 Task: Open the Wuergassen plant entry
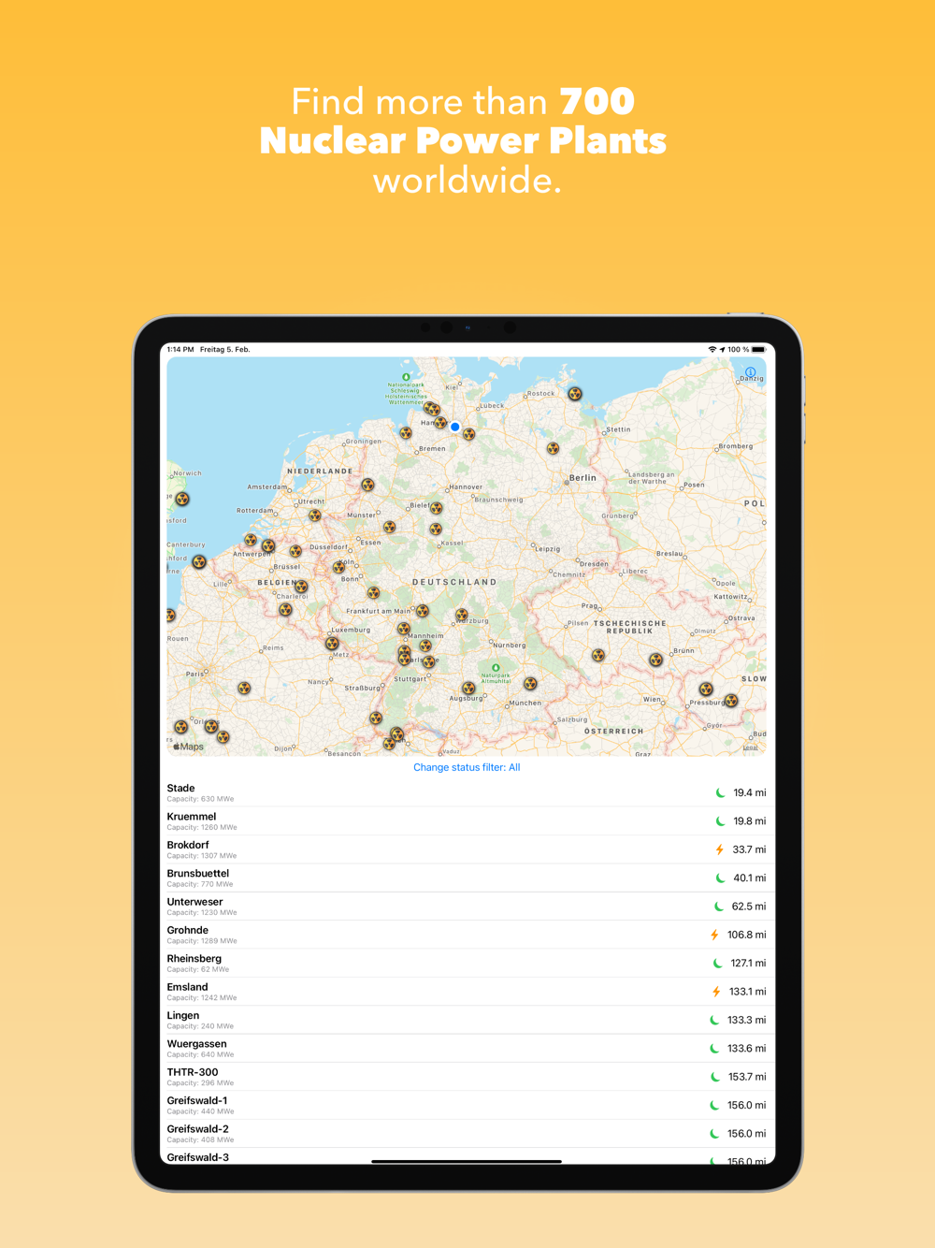(467, 1048)
